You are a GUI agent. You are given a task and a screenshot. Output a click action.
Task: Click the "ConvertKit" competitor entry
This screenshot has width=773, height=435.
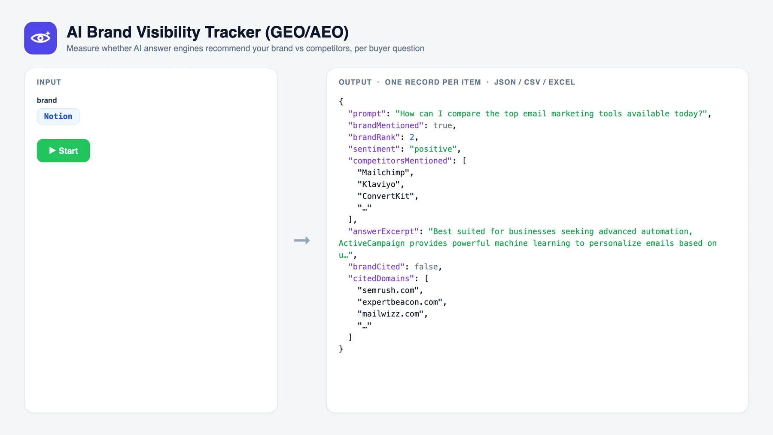point(386,196)
